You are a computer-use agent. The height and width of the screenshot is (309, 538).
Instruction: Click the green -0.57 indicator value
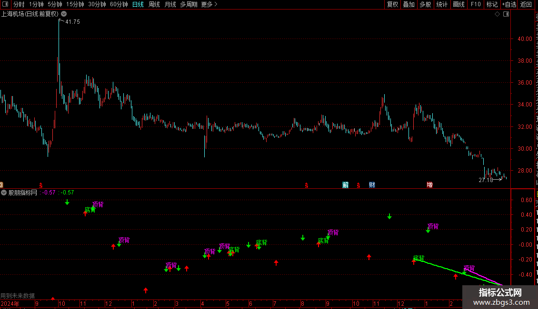[x=67, y=193]
